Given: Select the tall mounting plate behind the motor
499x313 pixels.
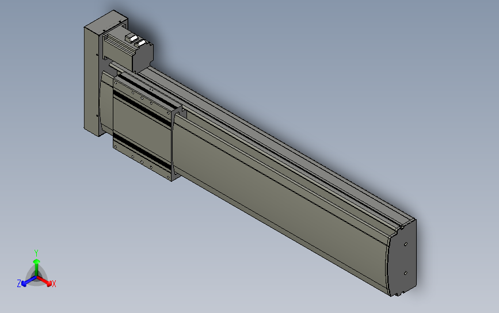Looking at the screenshot, I should 92,79.
